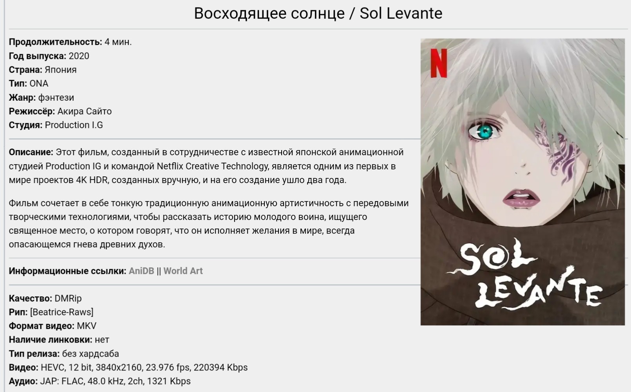Click the release year value 2020
The width and height of the screenshot is (631, 392).
pyautogui.click(x=79, y=56)
